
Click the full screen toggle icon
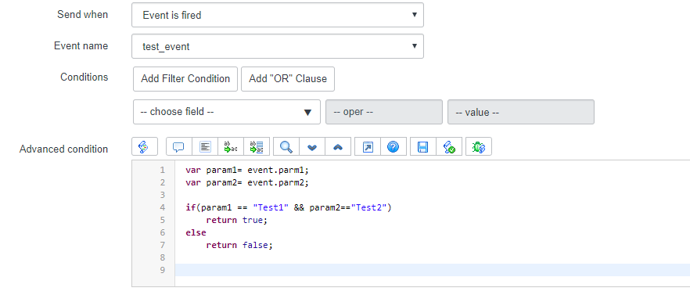368,146
